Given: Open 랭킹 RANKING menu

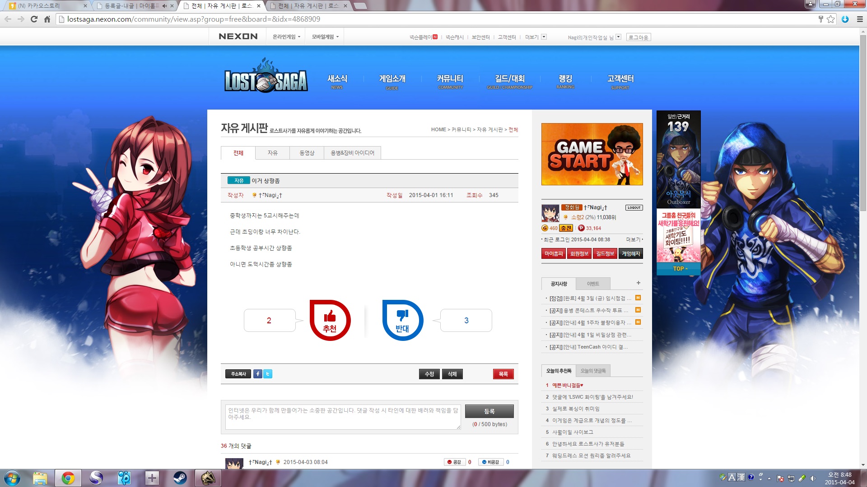Looking at the screenshot, I should (565, 81).
